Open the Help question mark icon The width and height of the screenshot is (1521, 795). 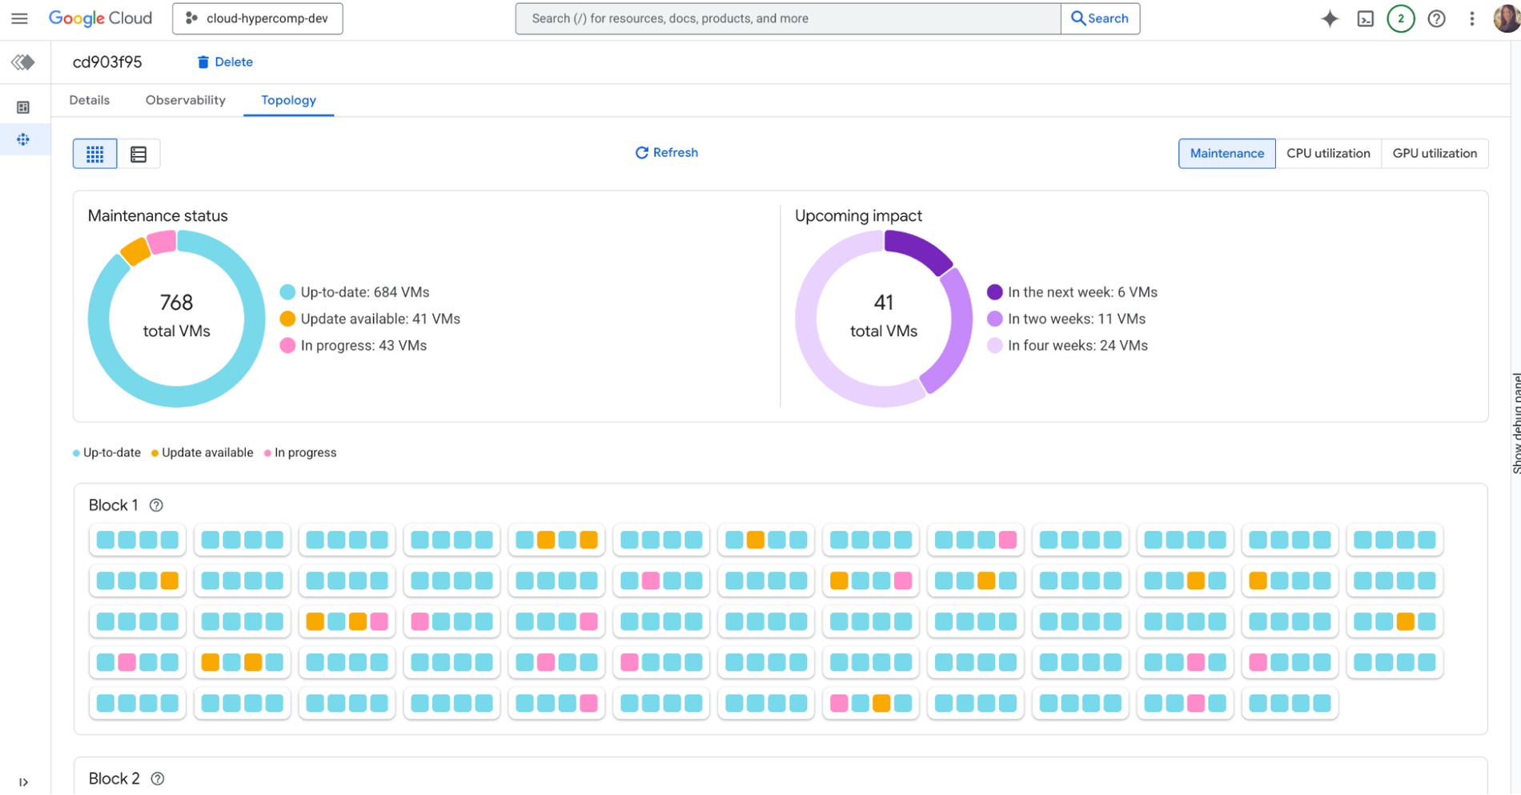point(1436,18)
